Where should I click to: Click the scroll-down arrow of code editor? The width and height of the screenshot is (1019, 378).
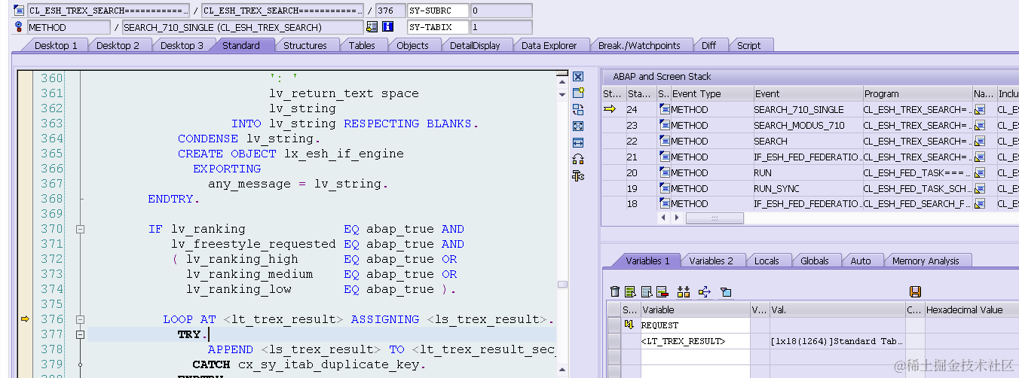[562, 95]
